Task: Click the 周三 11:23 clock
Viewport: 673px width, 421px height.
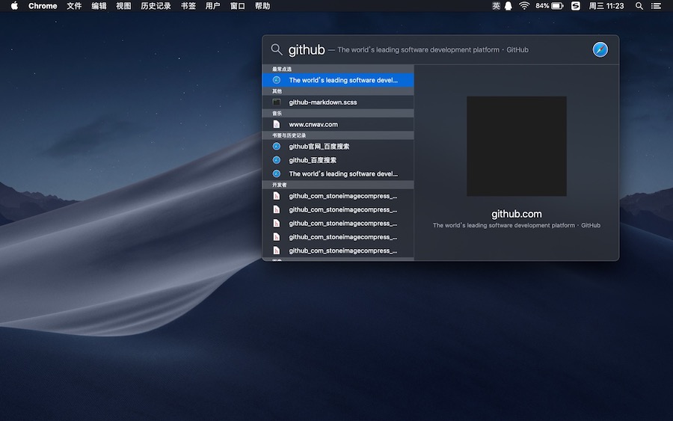Action: 606,6
